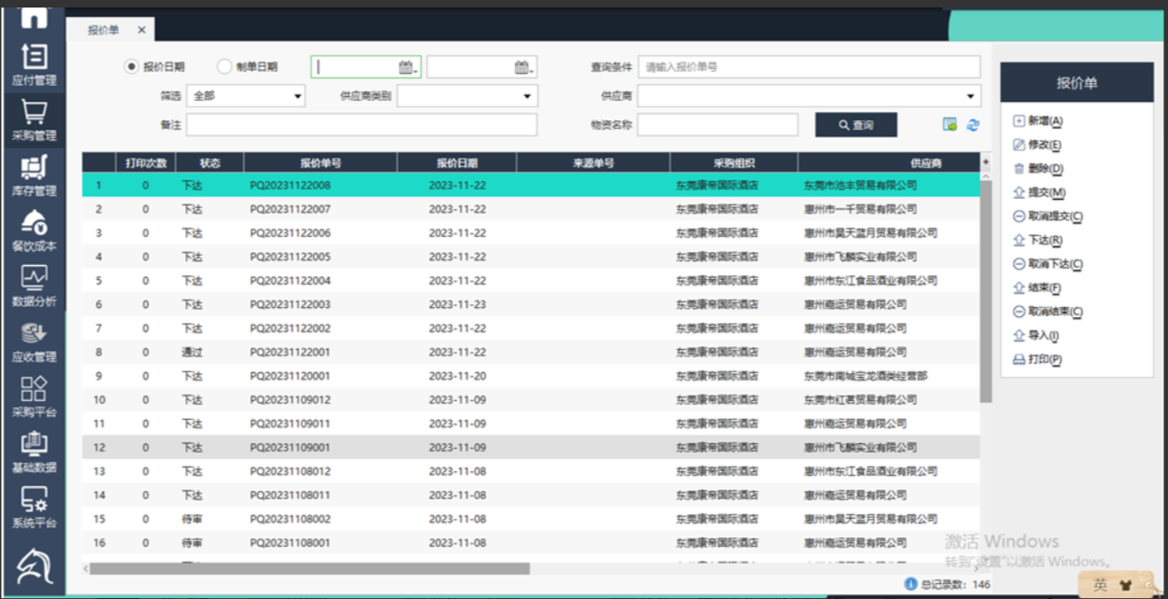Click the blue refresh icon beside 查询
The image size is (1168, 599).
click(973, 125)
